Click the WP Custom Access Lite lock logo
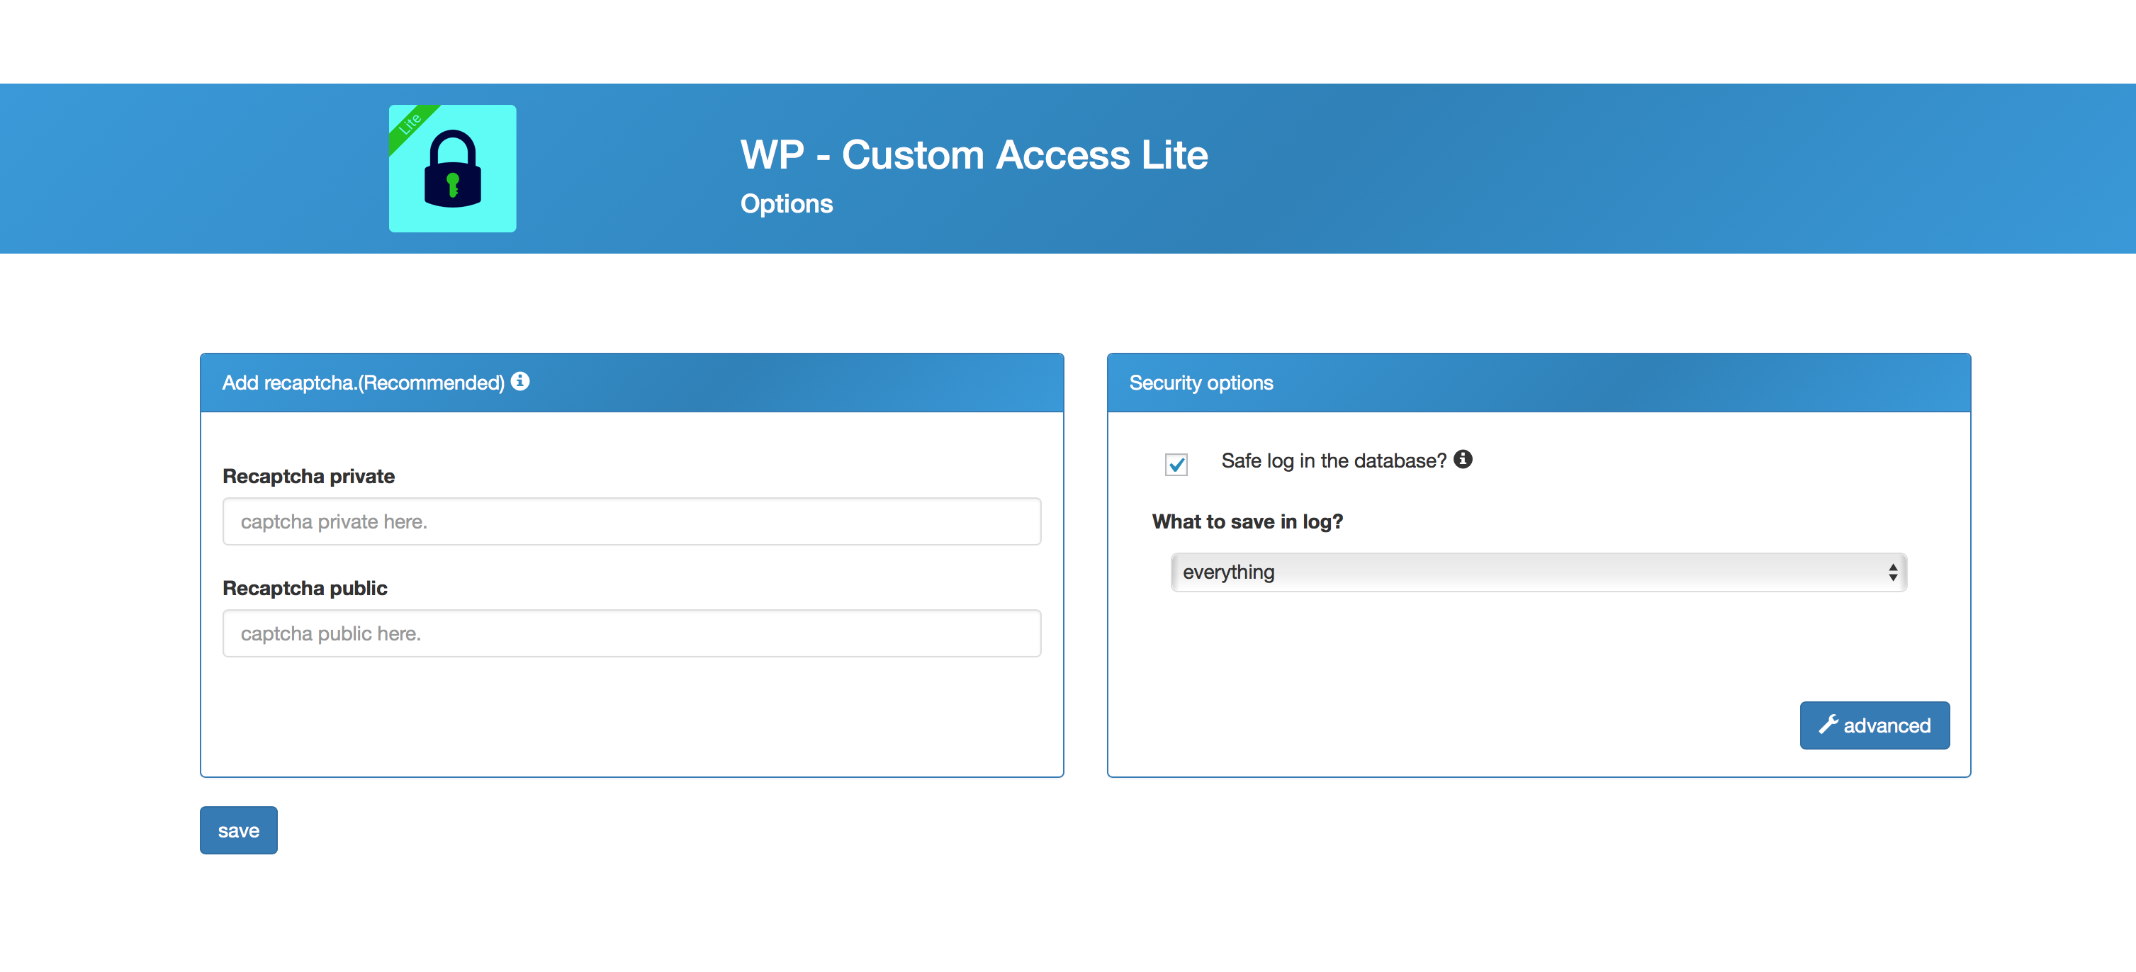The height and width of the screenshot is (972, 2136). 453,168
